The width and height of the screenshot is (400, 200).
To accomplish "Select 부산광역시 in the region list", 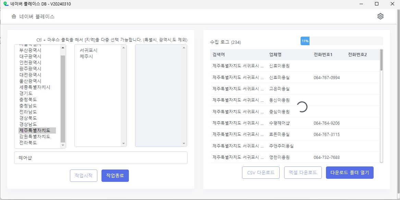I will click(31, 50).
